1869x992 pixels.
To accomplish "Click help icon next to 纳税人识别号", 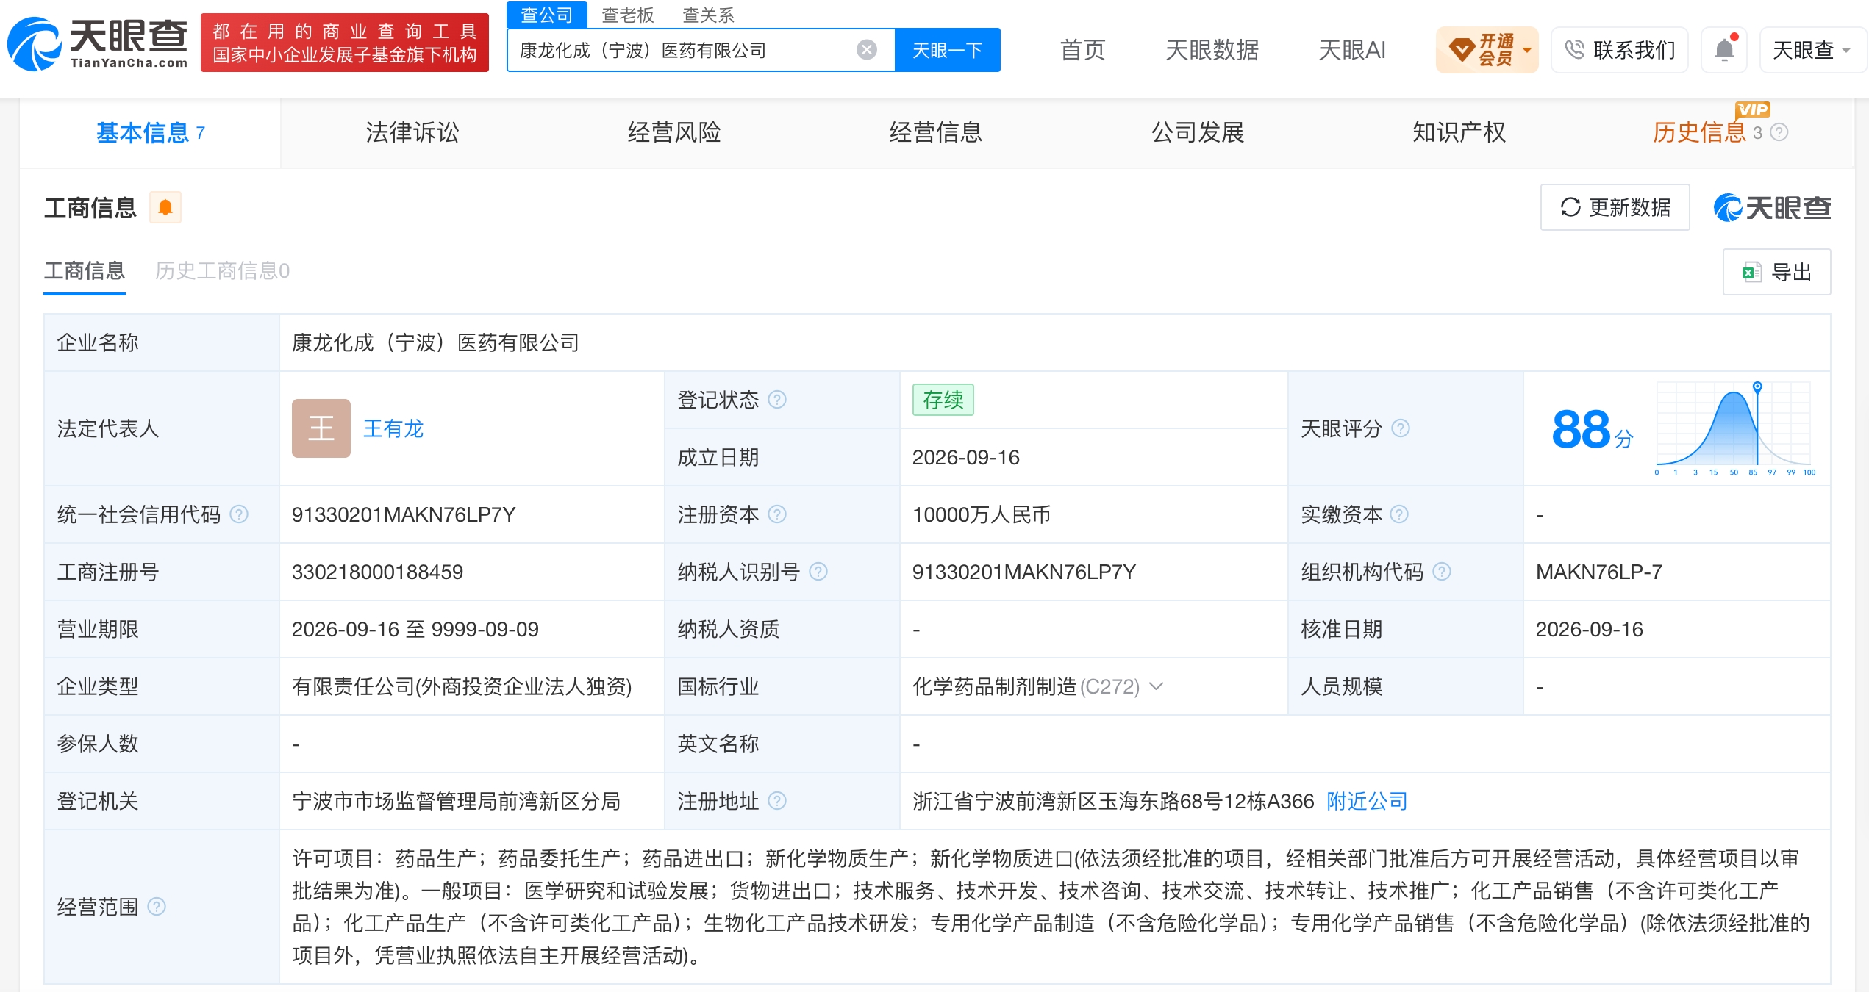I will pos(818,572).
